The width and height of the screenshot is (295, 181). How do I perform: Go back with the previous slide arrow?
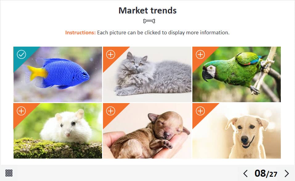click(245, 174)
